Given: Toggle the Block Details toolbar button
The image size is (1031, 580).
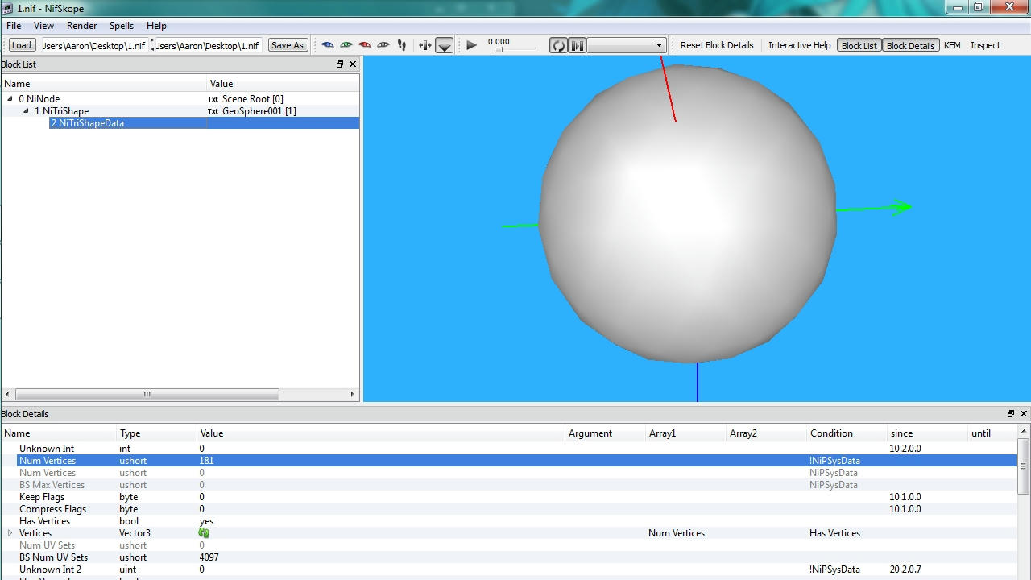Looking at the screenshot, I should (x=910, y=45).
